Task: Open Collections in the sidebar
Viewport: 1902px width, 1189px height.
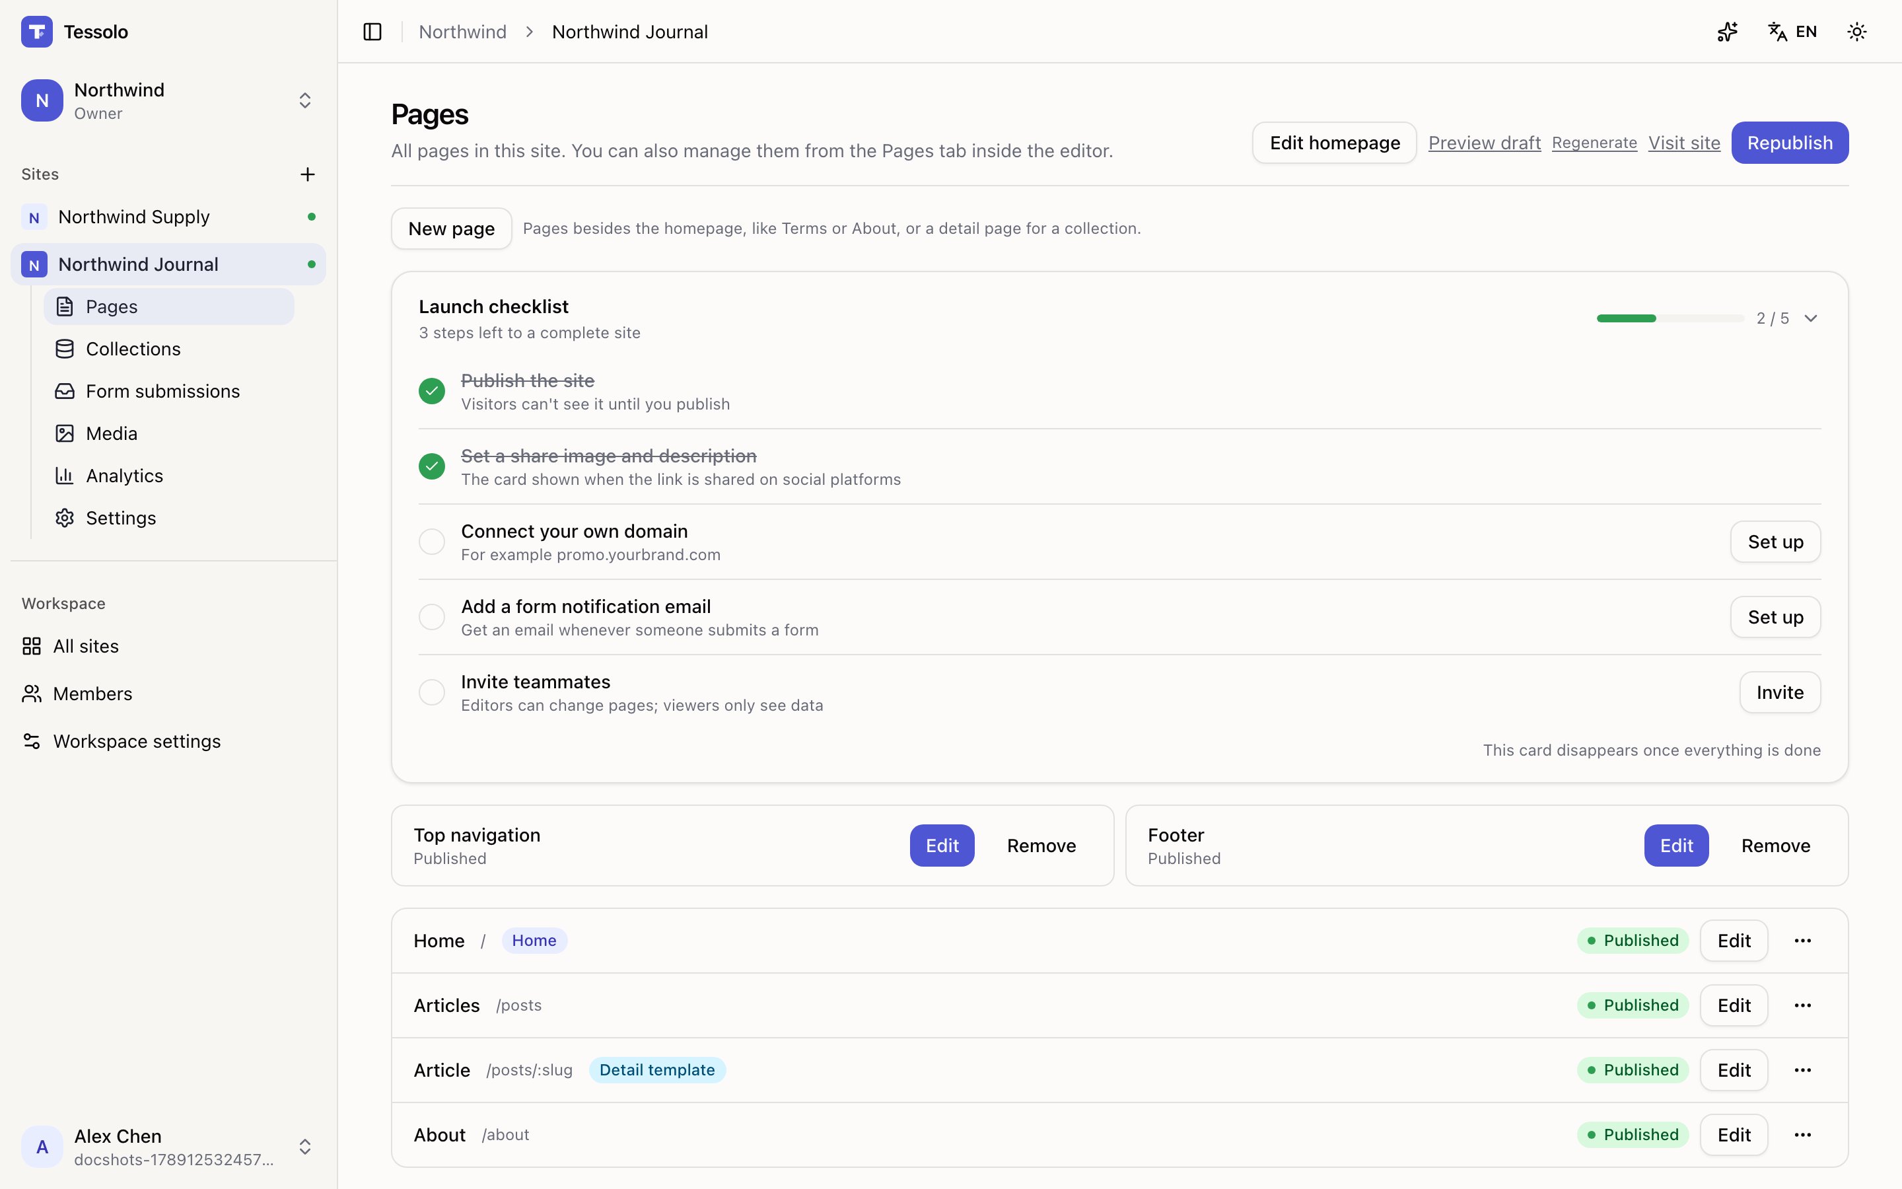Action: click(169, 348)
